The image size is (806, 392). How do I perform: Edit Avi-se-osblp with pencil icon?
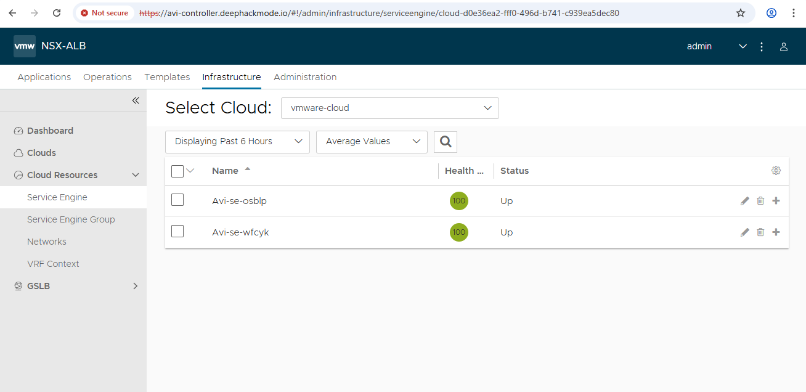(745, 201)
